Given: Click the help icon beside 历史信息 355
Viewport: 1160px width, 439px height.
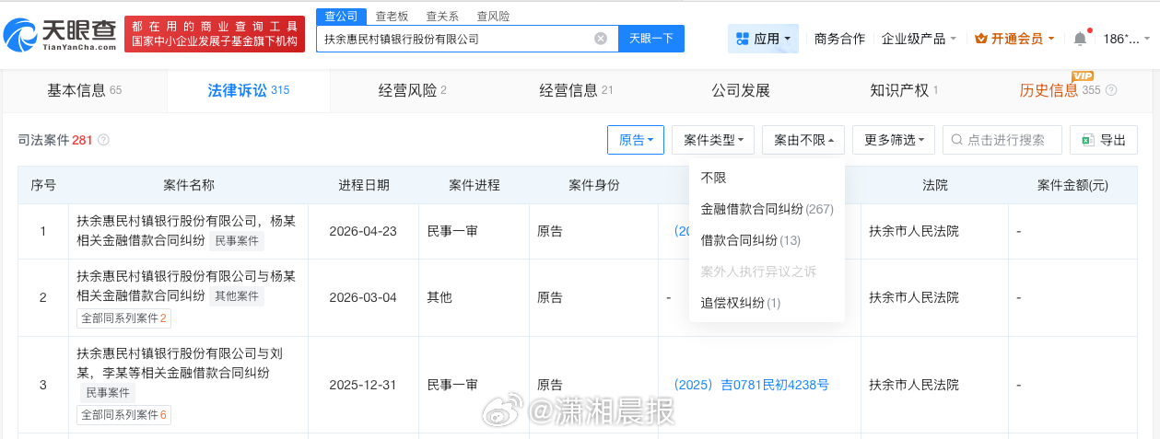Looking at the screenshot, I should click(1111, 91).
